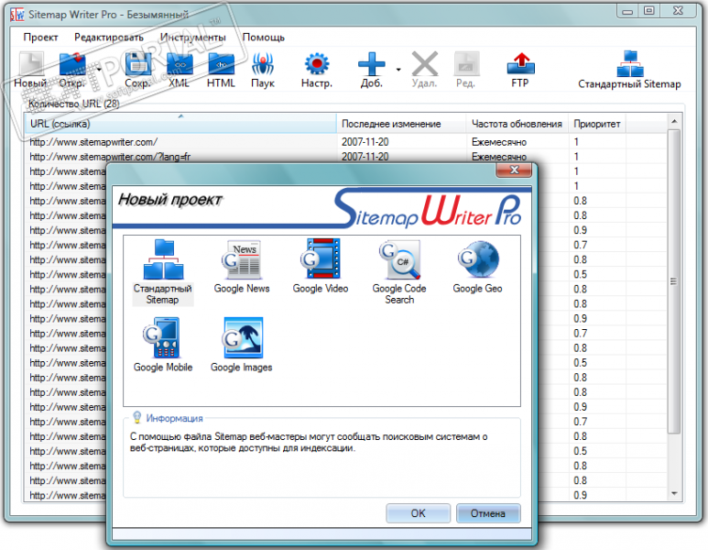Click the vertical scrollbar thumb of the URL list
708x550 pixels.
[674, 281]
